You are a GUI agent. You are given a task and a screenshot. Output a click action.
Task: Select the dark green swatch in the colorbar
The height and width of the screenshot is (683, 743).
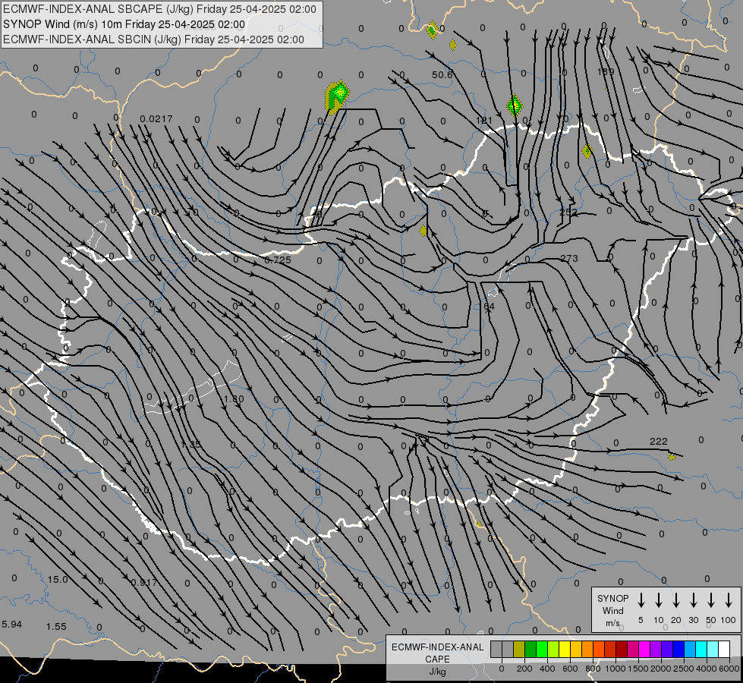(x=530, y=650)
